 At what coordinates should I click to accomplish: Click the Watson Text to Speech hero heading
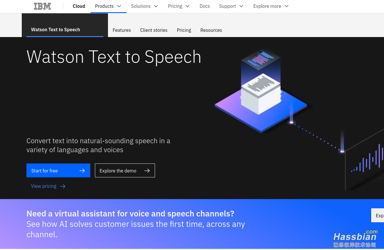114,56
